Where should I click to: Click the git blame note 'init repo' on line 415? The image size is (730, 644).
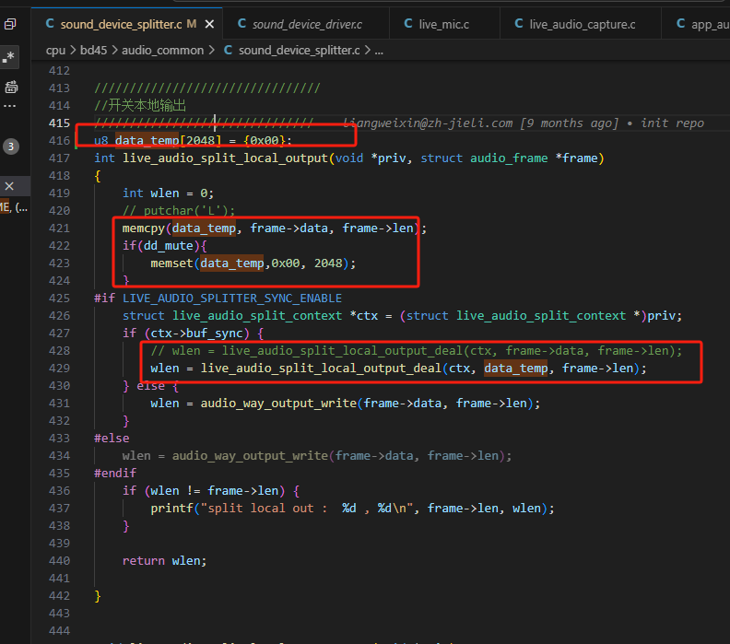coord(672,123)
